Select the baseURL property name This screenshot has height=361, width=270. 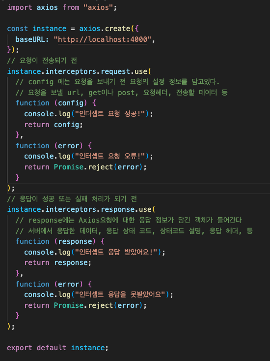tap(30, 39)
